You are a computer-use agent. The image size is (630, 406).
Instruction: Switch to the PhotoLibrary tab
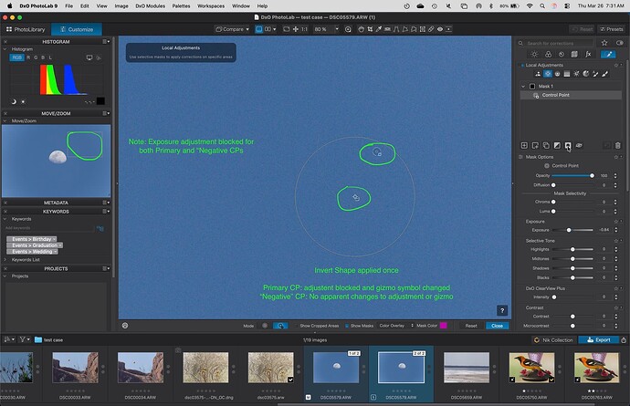pos(26,29)
